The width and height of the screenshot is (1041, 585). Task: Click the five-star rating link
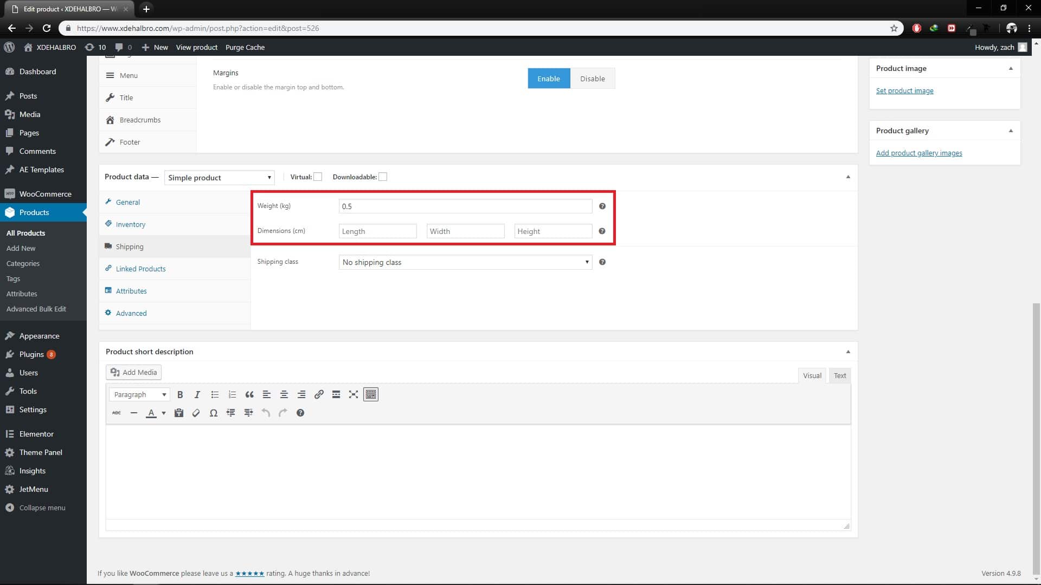tap(249, 573)
